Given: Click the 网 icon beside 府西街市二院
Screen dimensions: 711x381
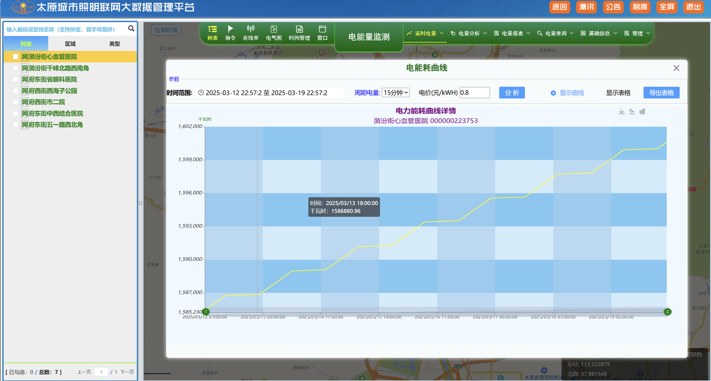Looking at the screenshot, I should pyautogui.click(x=25, y=102).
